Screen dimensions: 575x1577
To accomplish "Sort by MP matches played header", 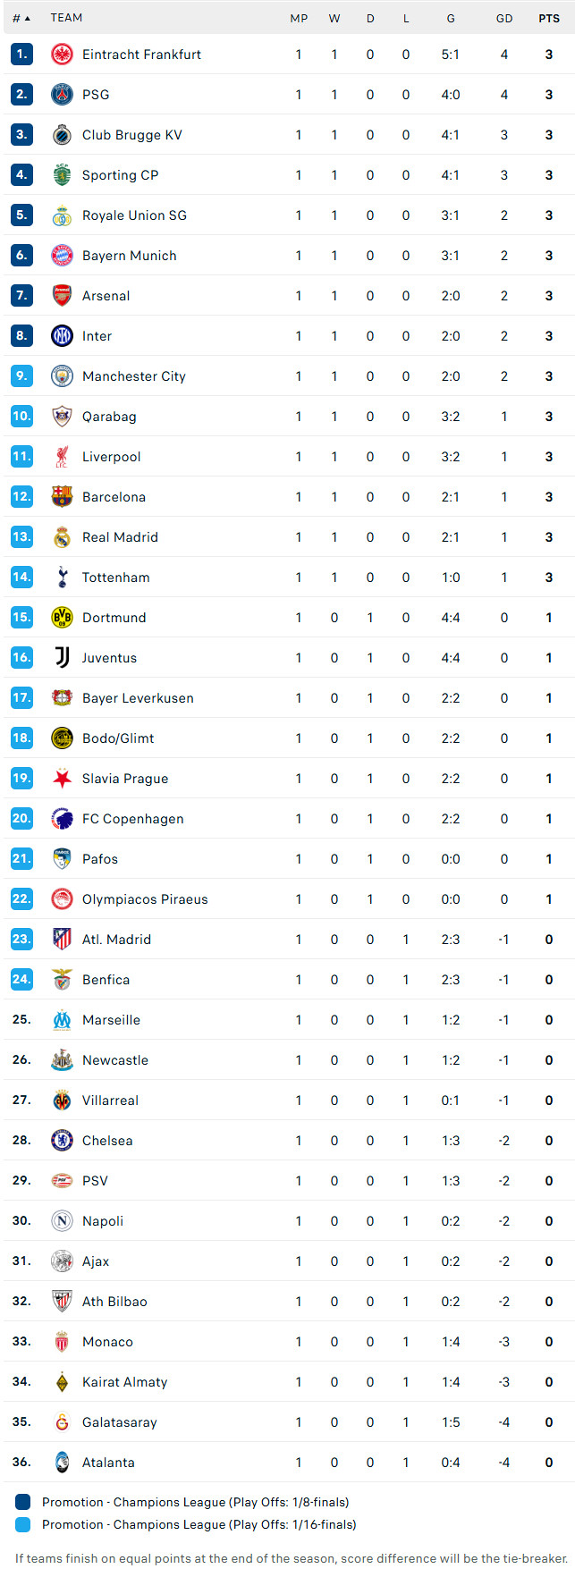I will 299,18.
